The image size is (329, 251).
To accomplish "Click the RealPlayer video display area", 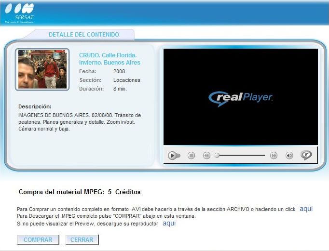I will click(241, 97).
